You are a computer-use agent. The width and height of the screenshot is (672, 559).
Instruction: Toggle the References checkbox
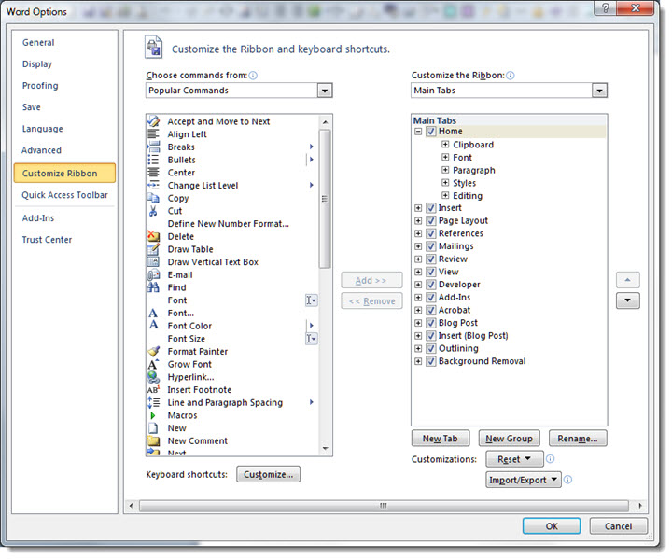(x=431, y=233)
